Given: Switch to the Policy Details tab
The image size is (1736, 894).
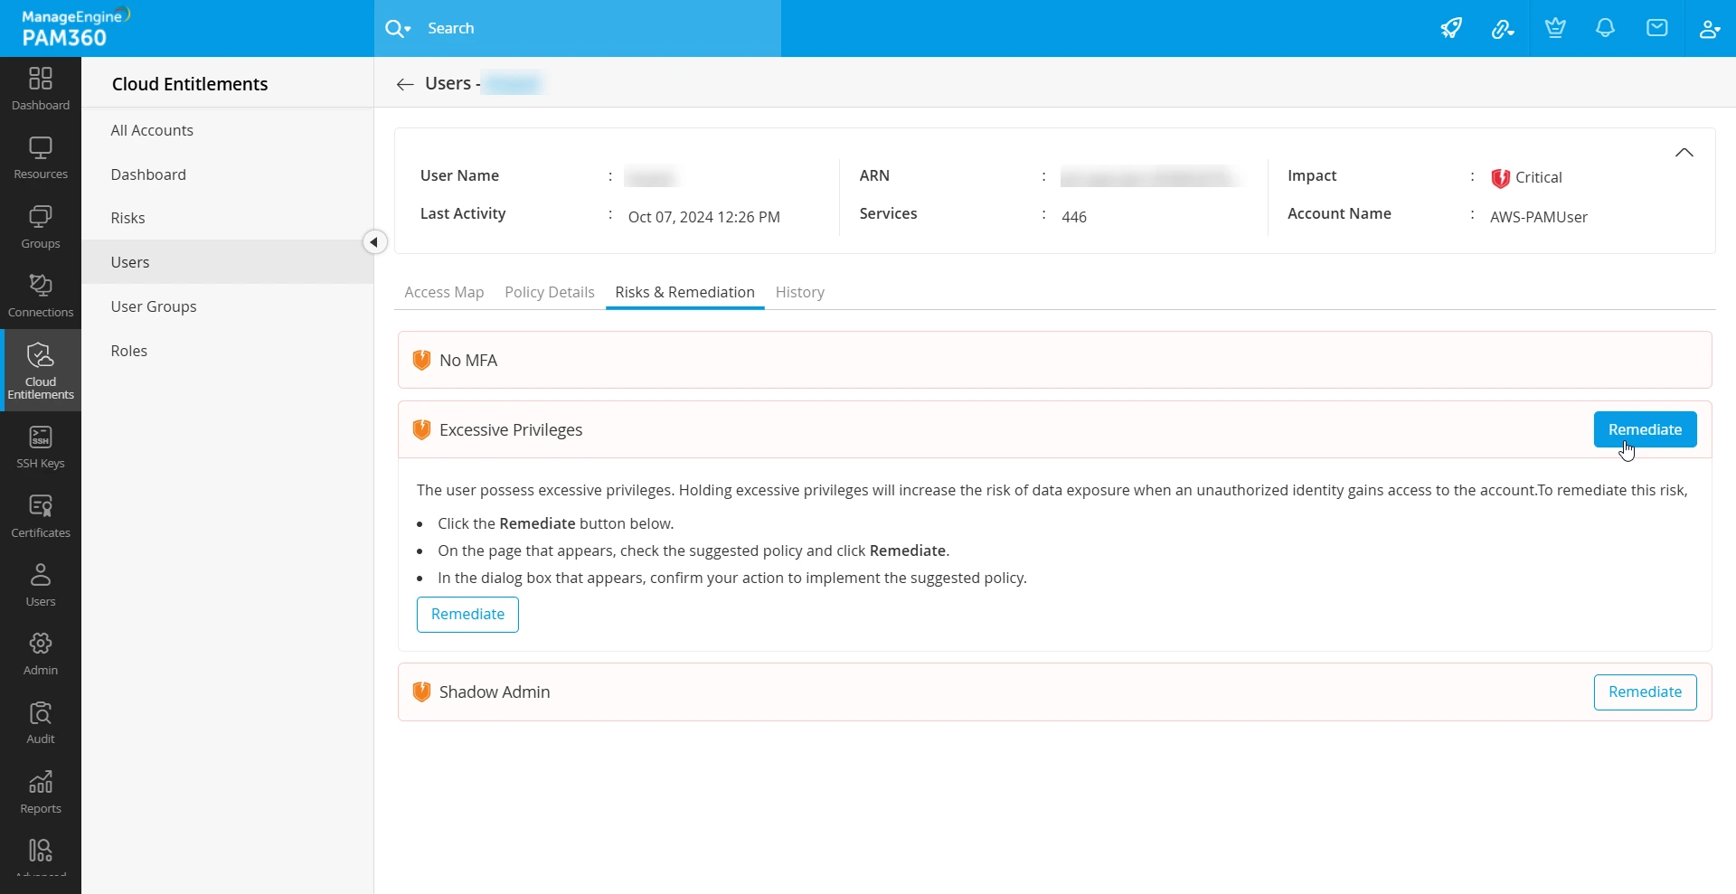Looking at the screenshot, I should [x=549, y=292].
